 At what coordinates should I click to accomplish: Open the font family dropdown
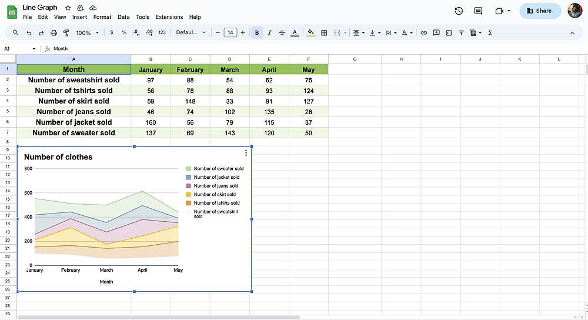[191, 32]
